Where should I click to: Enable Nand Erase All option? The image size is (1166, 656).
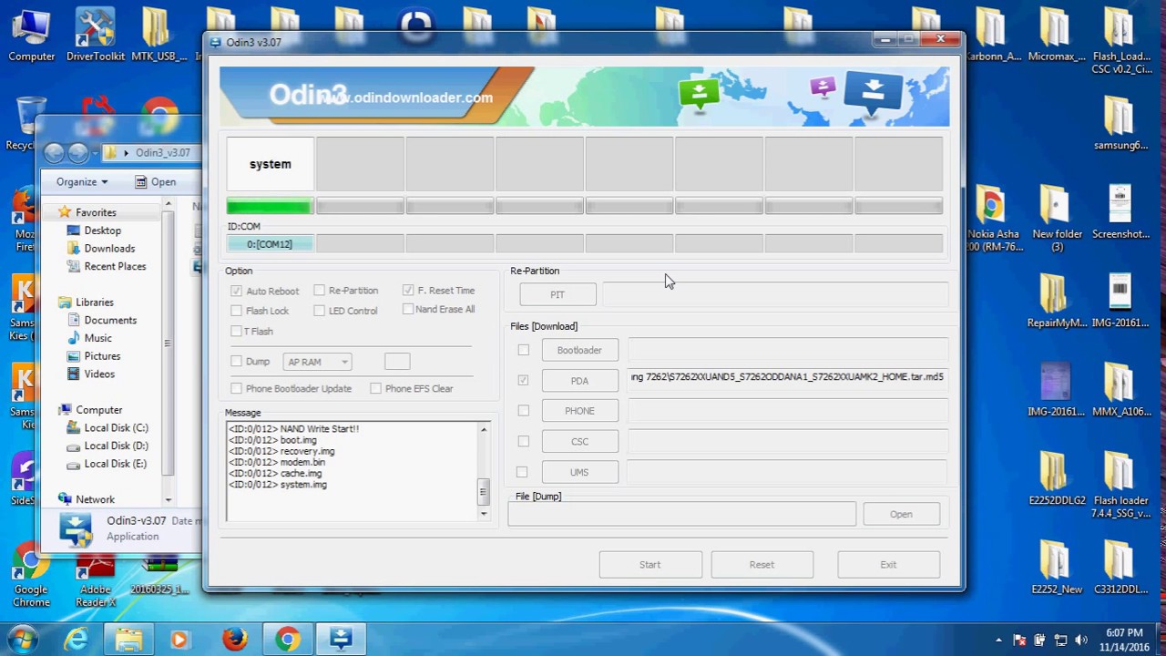click(408, 309)
